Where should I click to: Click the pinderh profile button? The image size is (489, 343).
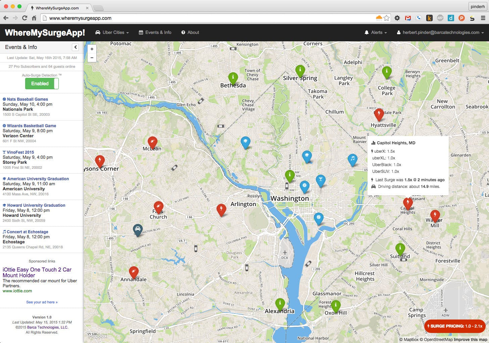tap(478, 6)
